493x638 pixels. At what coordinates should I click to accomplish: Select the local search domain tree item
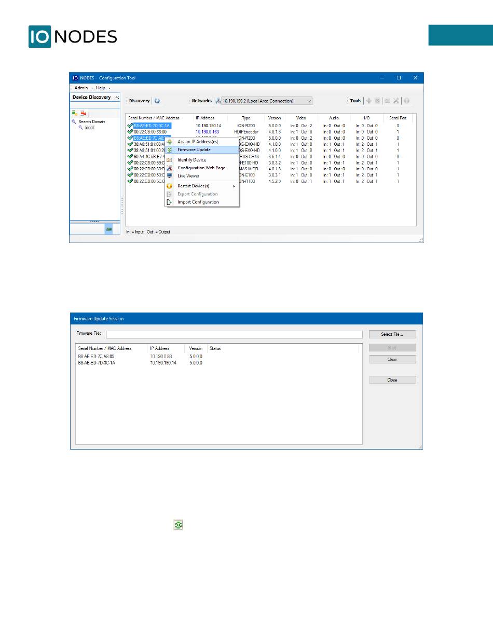89,128
